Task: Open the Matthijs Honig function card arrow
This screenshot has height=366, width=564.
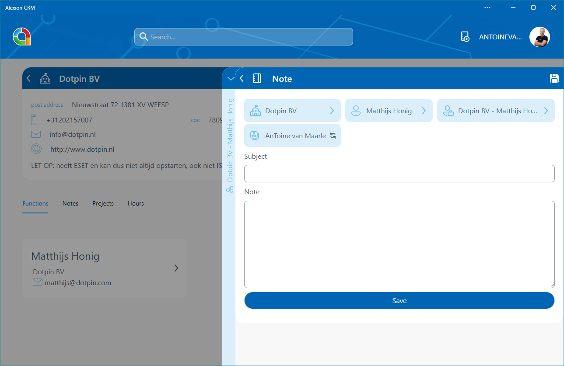Action: coord(176,268)
